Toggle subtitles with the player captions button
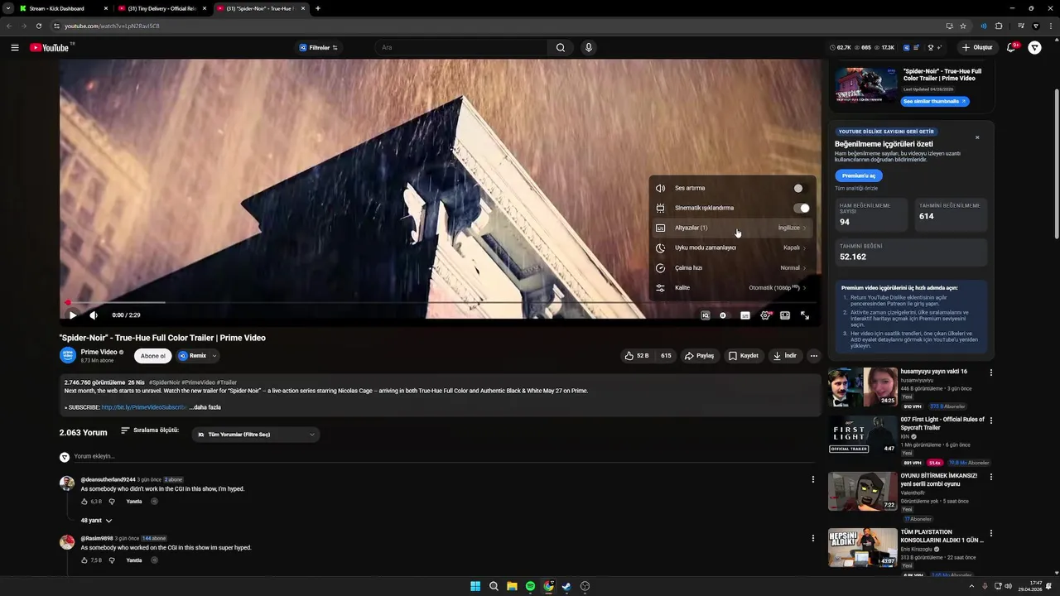 coord(745,315)
